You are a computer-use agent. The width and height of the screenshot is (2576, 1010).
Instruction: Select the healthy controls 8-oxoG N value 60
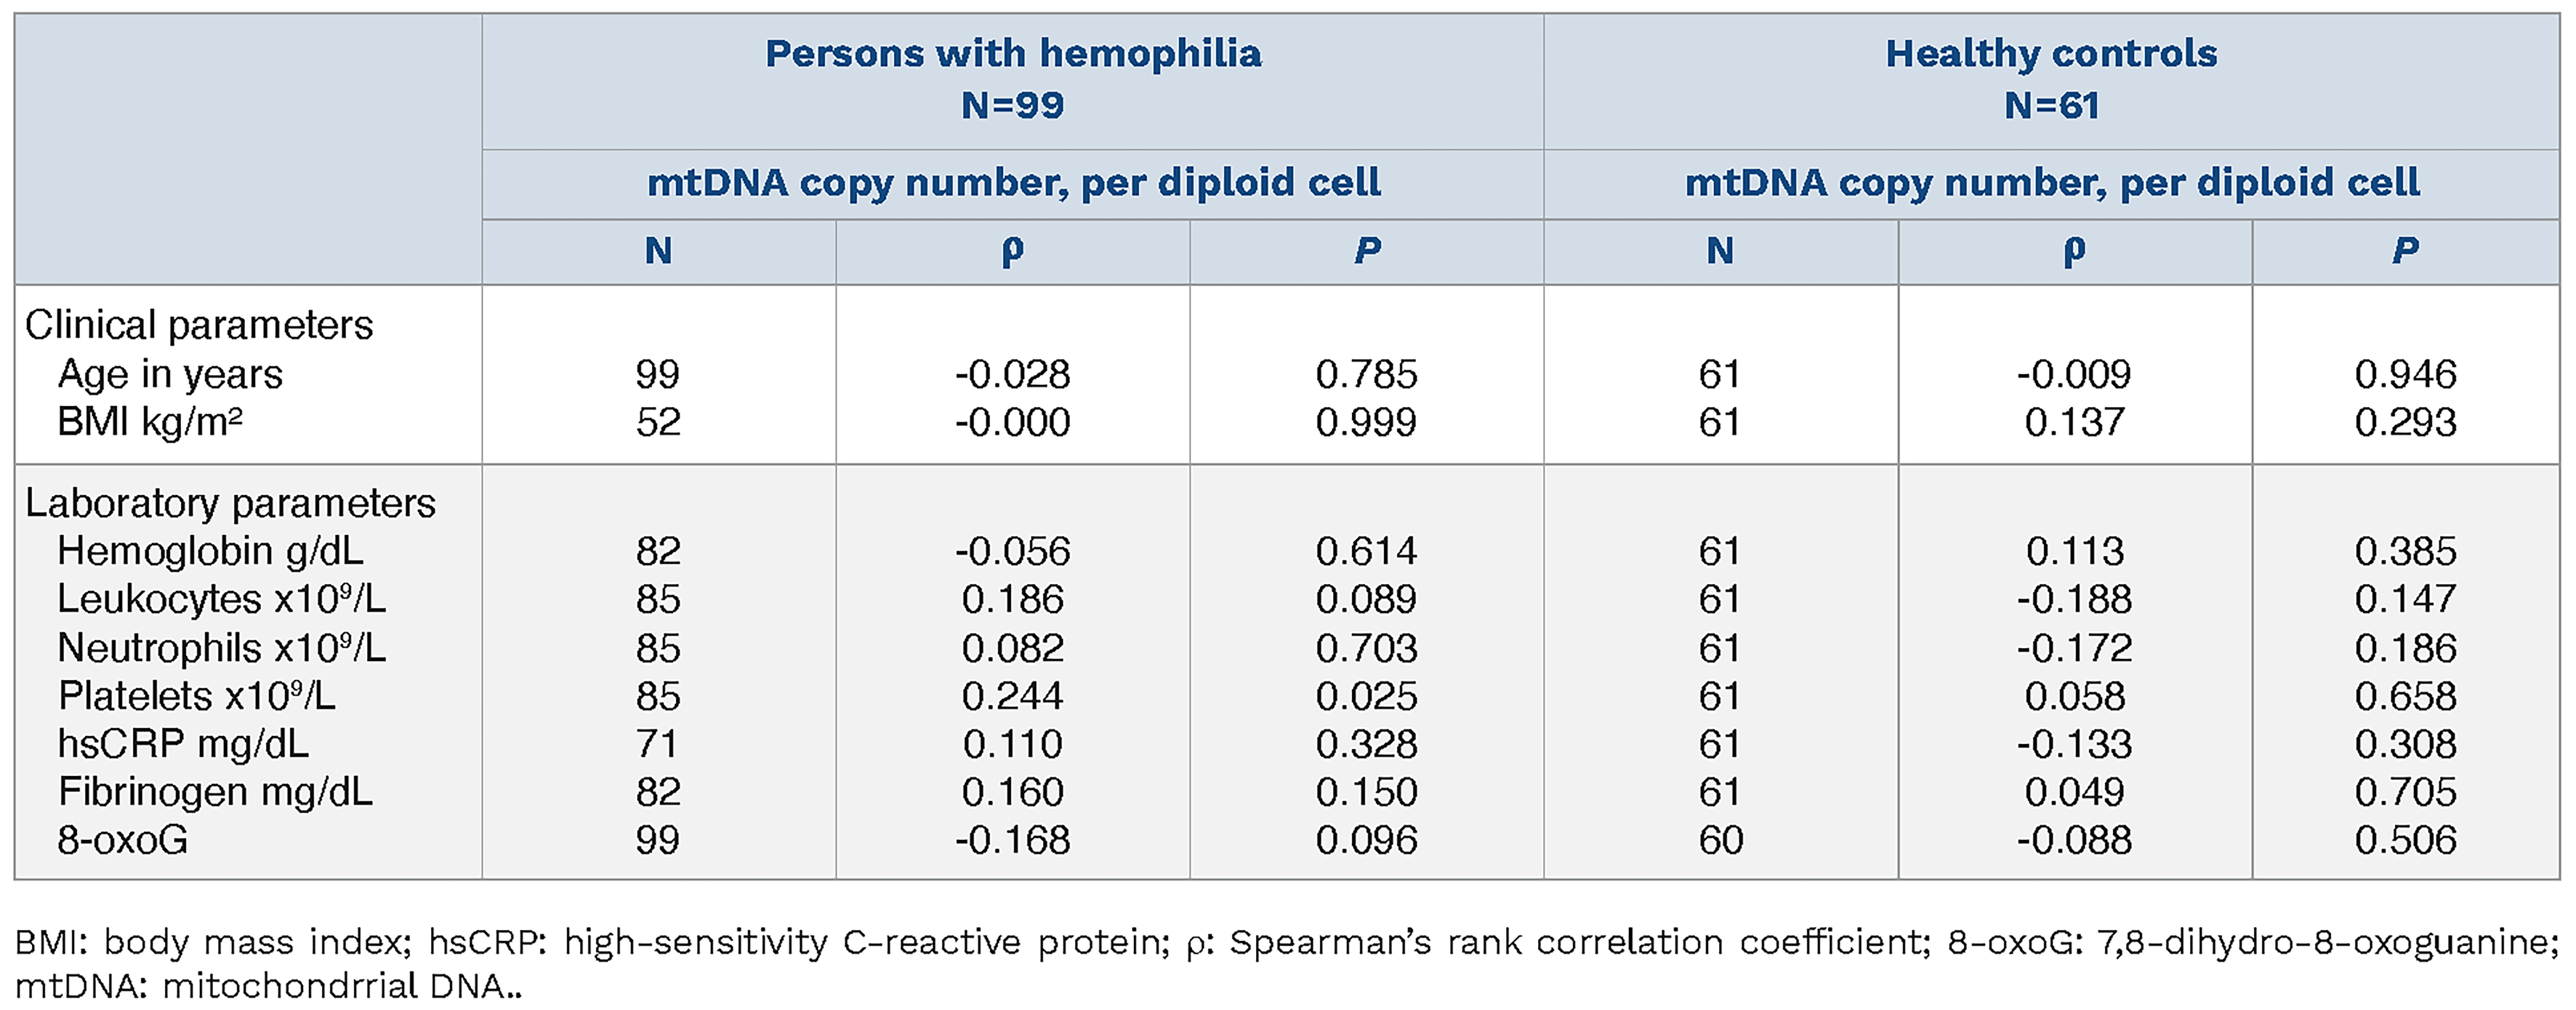point(1720,840)
